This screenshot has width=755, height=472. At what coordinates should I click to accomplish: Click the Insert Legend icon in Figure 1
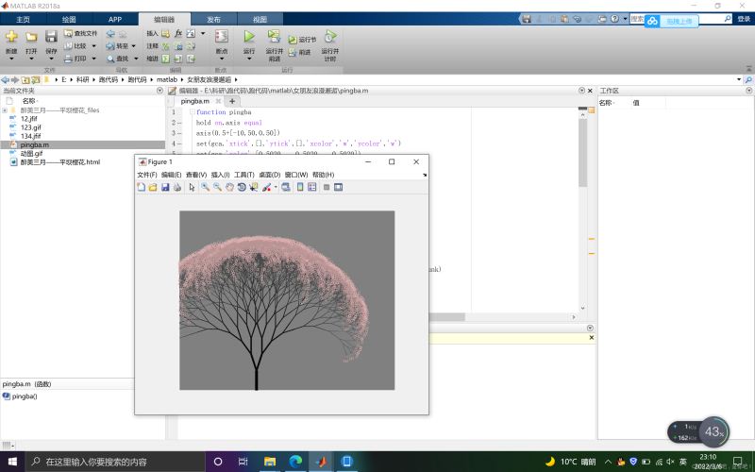click(312, 187)
